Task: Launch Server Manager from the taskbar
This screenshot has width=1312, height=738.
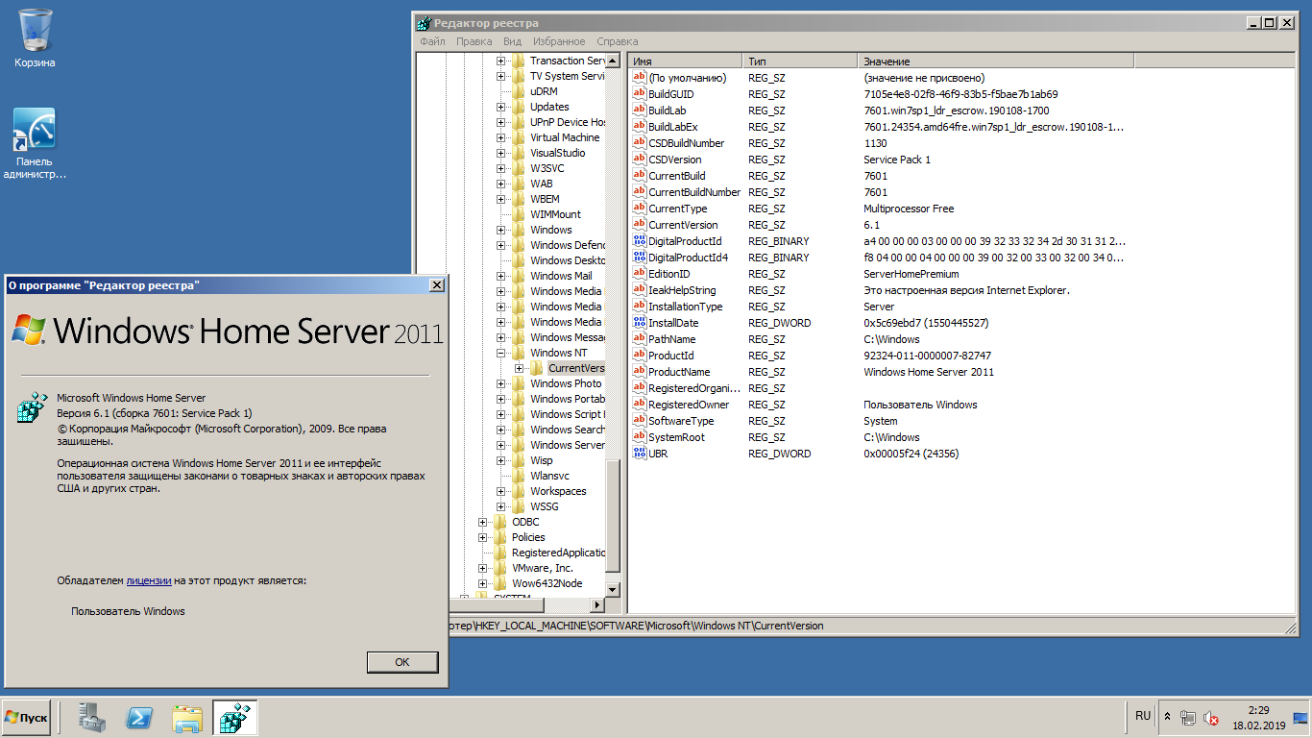Action: 92,718
